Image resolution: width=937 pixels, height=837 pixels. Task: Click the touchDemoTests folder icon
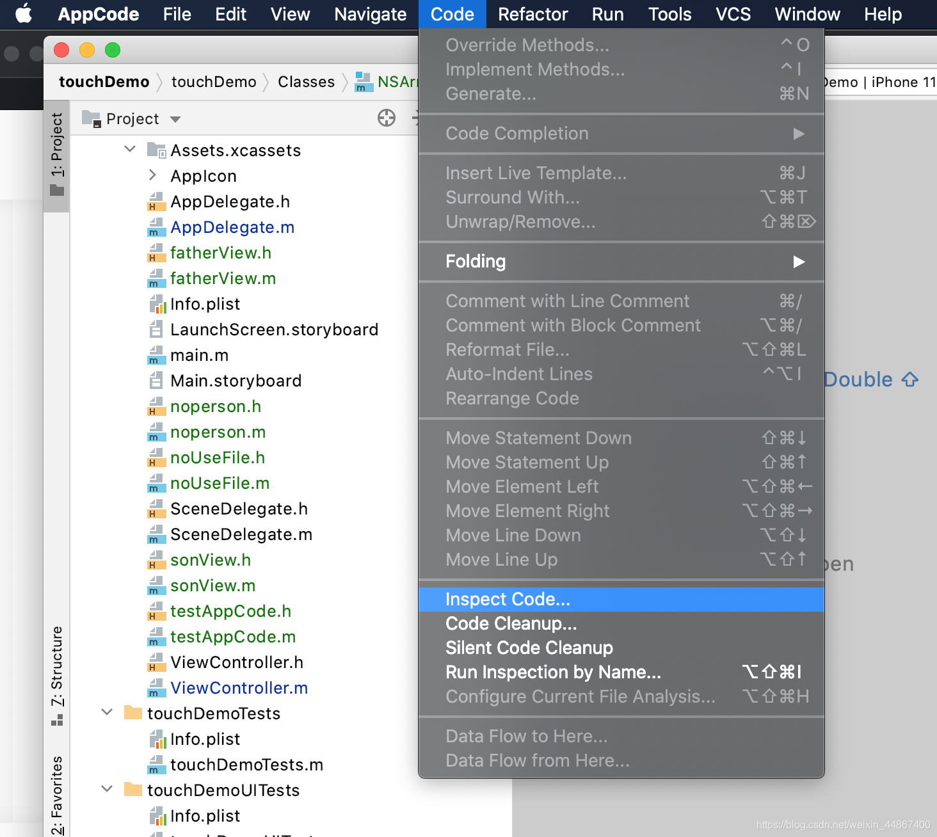pos(133,713)
